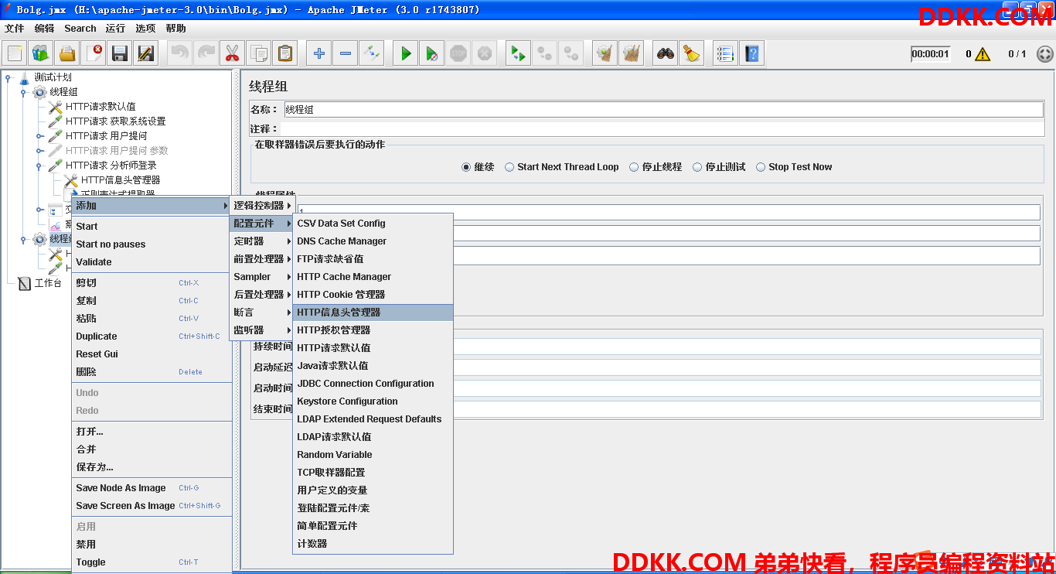Click the 名称 input field

pyautogui.click(x=663, y=110)
